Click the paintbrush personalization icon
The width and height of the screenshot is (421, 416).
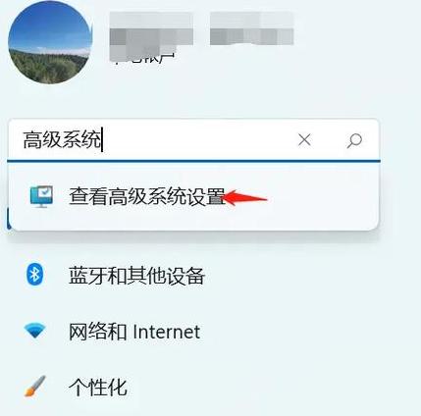click(x=34, y=387)
